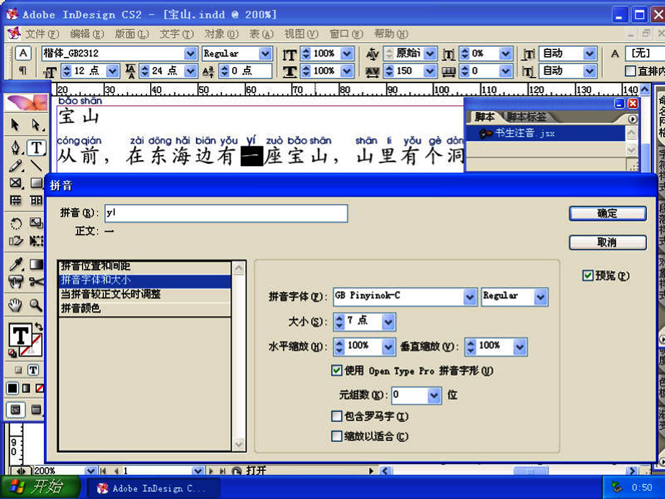Select the Horizontal Grid tool
This screenshot has width=665, height=499.
15,201
